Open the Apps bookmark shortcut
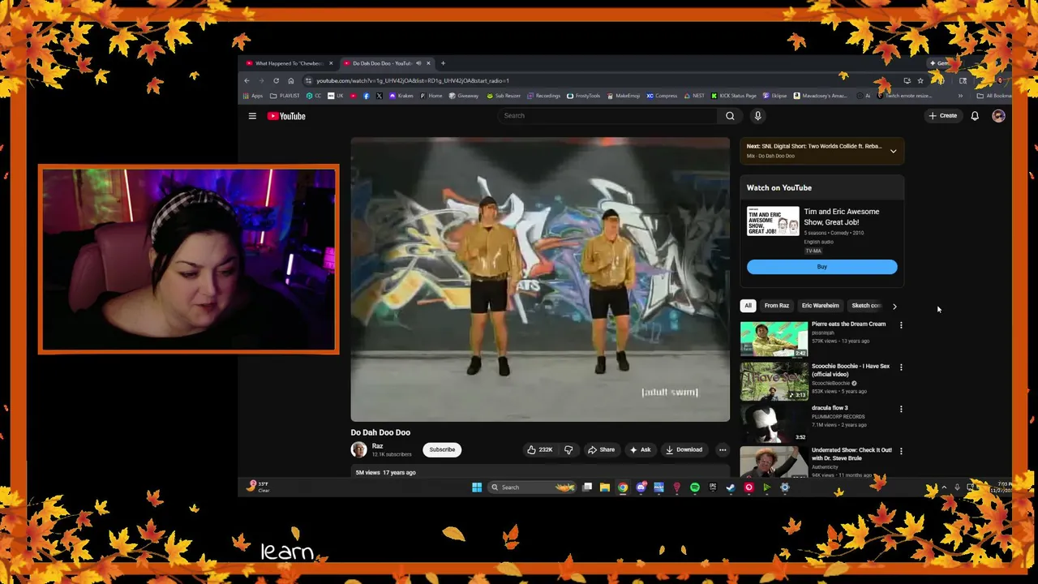 [x=252, y=96]
